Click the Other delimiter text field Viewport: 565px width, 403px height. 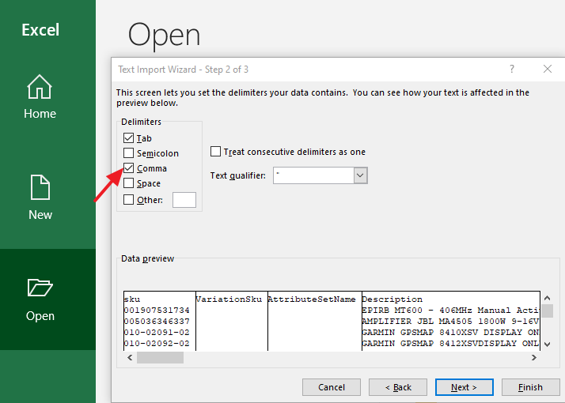pos(184,200)
